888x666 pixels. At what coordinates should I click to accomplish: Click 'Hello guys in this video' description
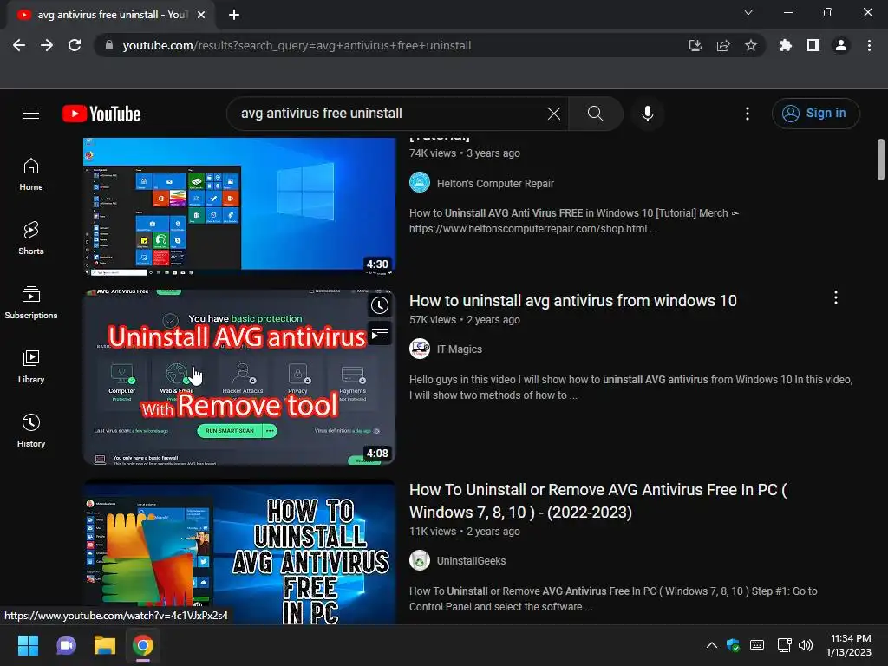pyautogui.click(x=631, y=388)
